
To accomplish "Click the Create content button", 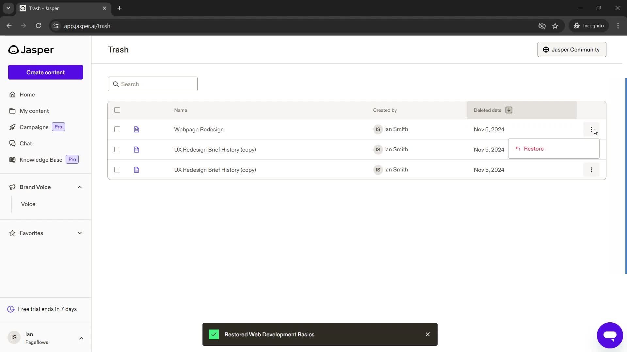I will [45, 72].
